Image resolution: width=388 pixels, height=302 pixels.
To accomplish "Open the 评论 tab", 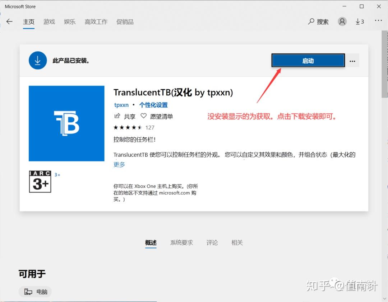I will [212, 242].
